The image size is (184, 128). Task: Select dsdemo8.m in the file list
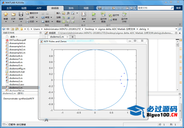16,56
